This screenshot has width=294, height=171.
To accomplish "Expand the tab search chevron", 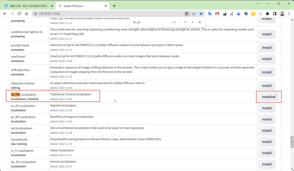I will pyautogui.click(x=258, y=3).
